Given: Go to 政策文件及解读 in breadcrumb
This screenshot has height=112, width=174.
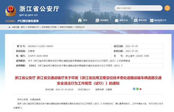Looking at the screenshot, I should [66, 27].
